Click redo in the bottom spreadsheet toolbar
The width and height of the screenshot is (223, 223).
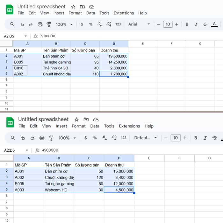(x=32, y=138)
